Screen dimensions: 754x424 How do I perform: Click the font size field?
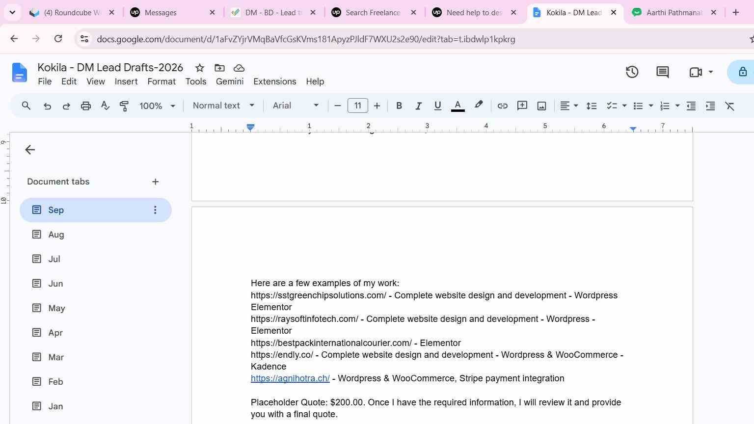(357, 106)
